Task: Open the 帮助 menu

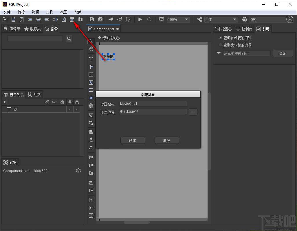Action: tap(78, 12)
